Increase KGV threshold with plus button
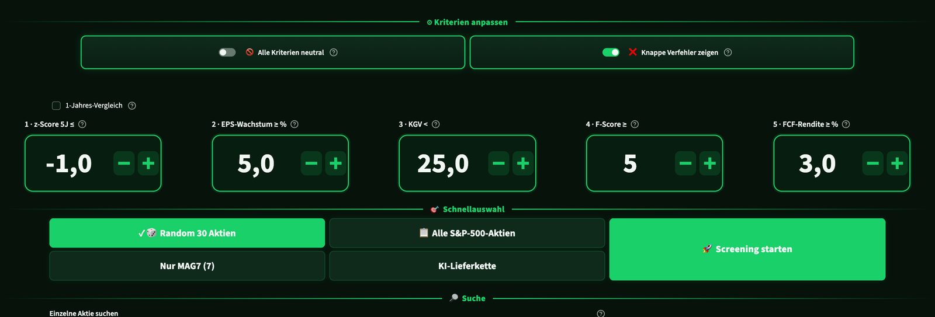The width and height of the screenshot is (935, 317). 523,163
